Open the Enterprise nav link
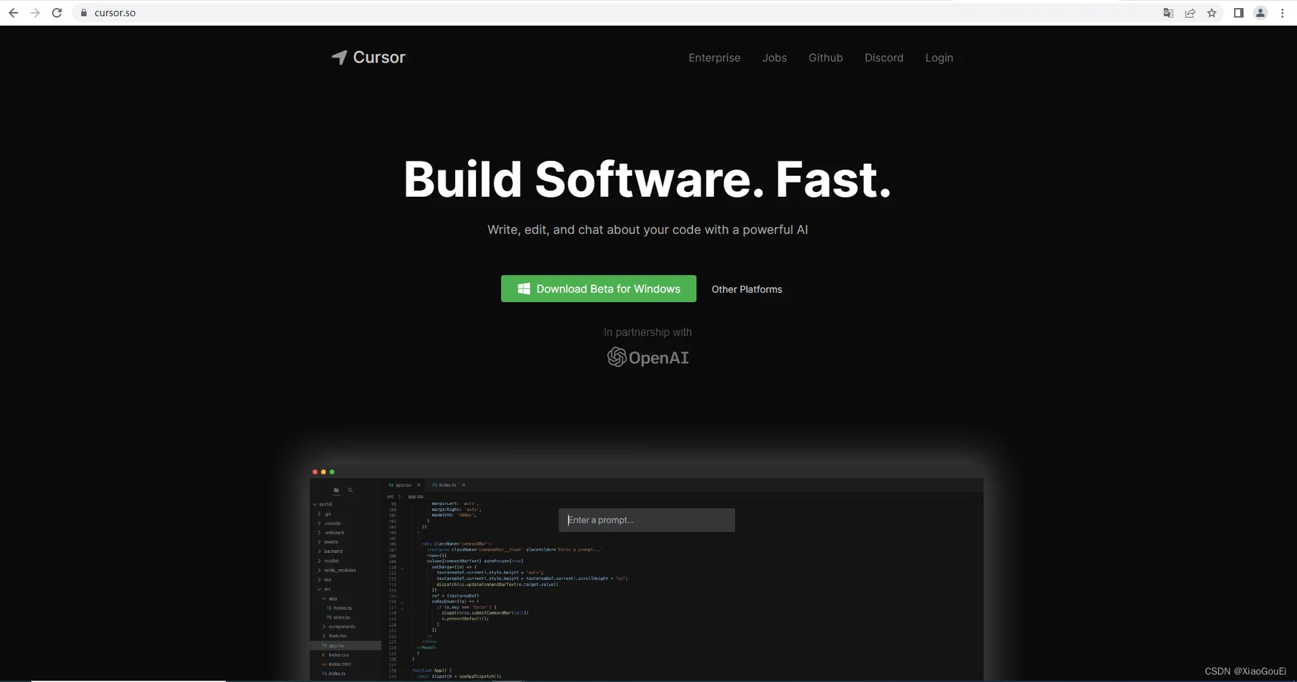1297x682 pixels. click(714, 58)
